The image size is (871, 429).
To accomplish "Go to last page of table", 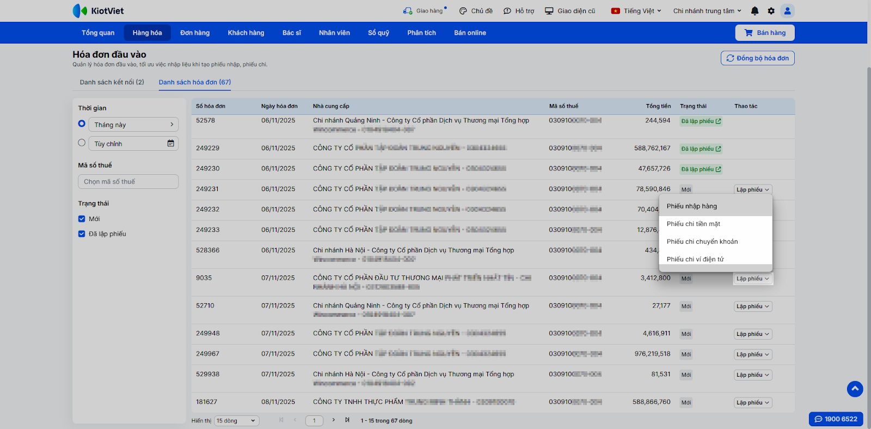I will (x=347, y=420).
